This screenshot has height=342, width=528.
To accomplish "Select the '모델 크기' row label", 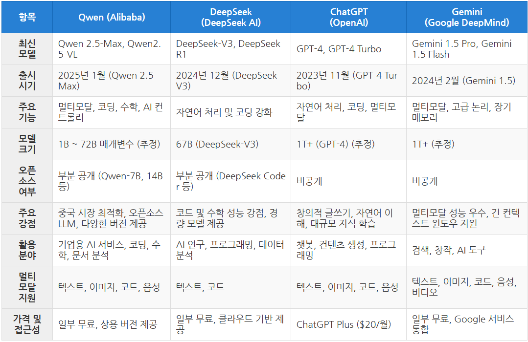I will click(27, 144).
